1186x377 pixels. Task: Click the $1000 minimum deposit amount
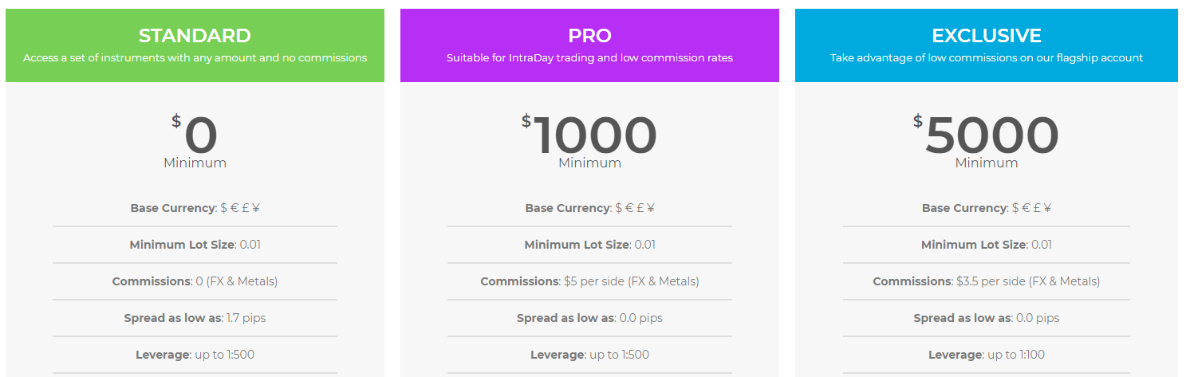pos(589,134)
